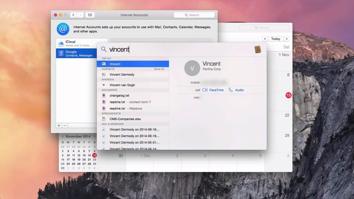Go forward in Internet Accounts window
This screenshot has height=199, width=354.
point(80,15)
